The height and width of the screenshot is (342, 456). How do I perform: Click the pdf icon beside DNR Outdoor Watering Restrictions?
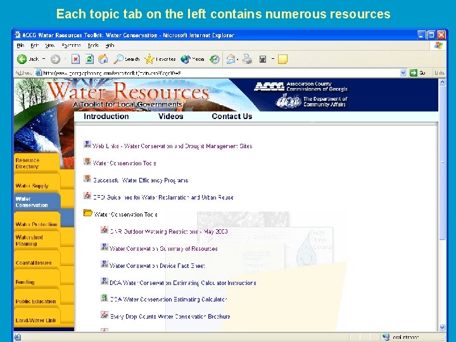click(104, 230)
